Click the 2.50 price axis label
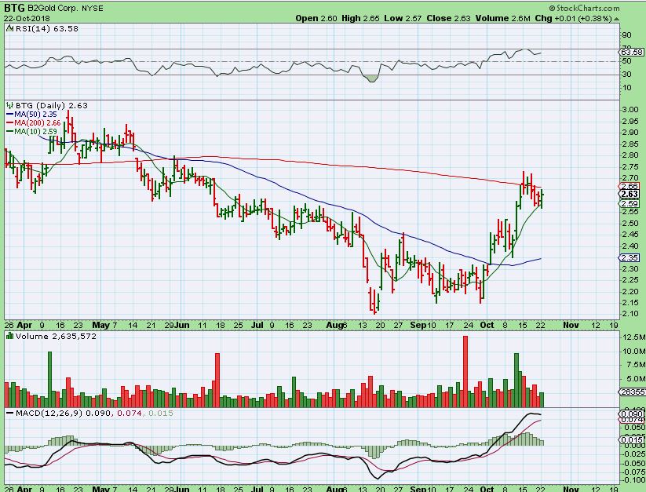 pyautogui.click(x=630, y=224)
